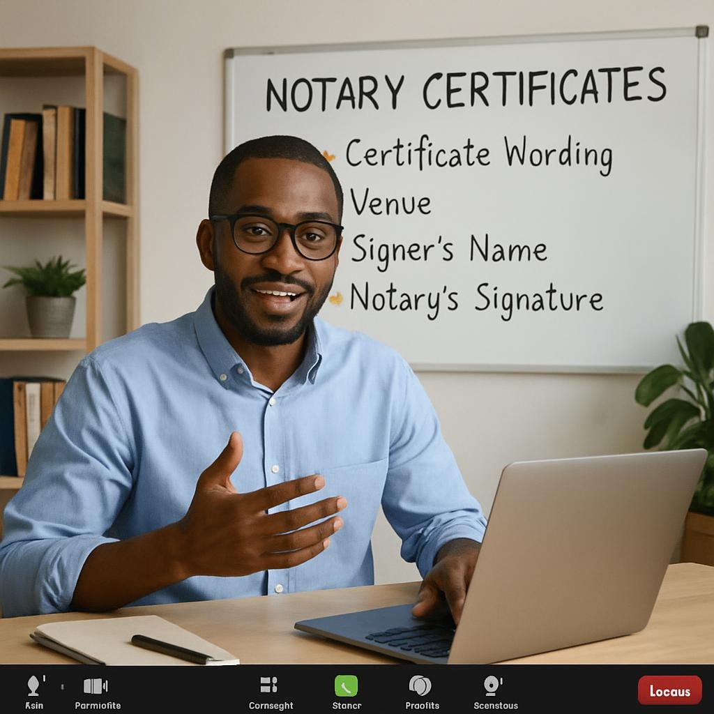Screen dimensions: 714x714
Task: Click the Certificate Wording line on the whiteboard
Action: click(x=478, y=155)
